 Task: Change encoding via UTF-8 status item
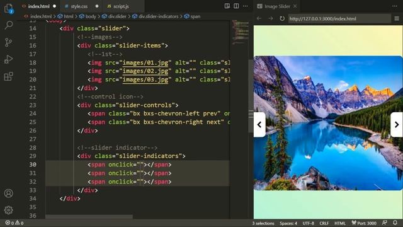tap(308, 223)
